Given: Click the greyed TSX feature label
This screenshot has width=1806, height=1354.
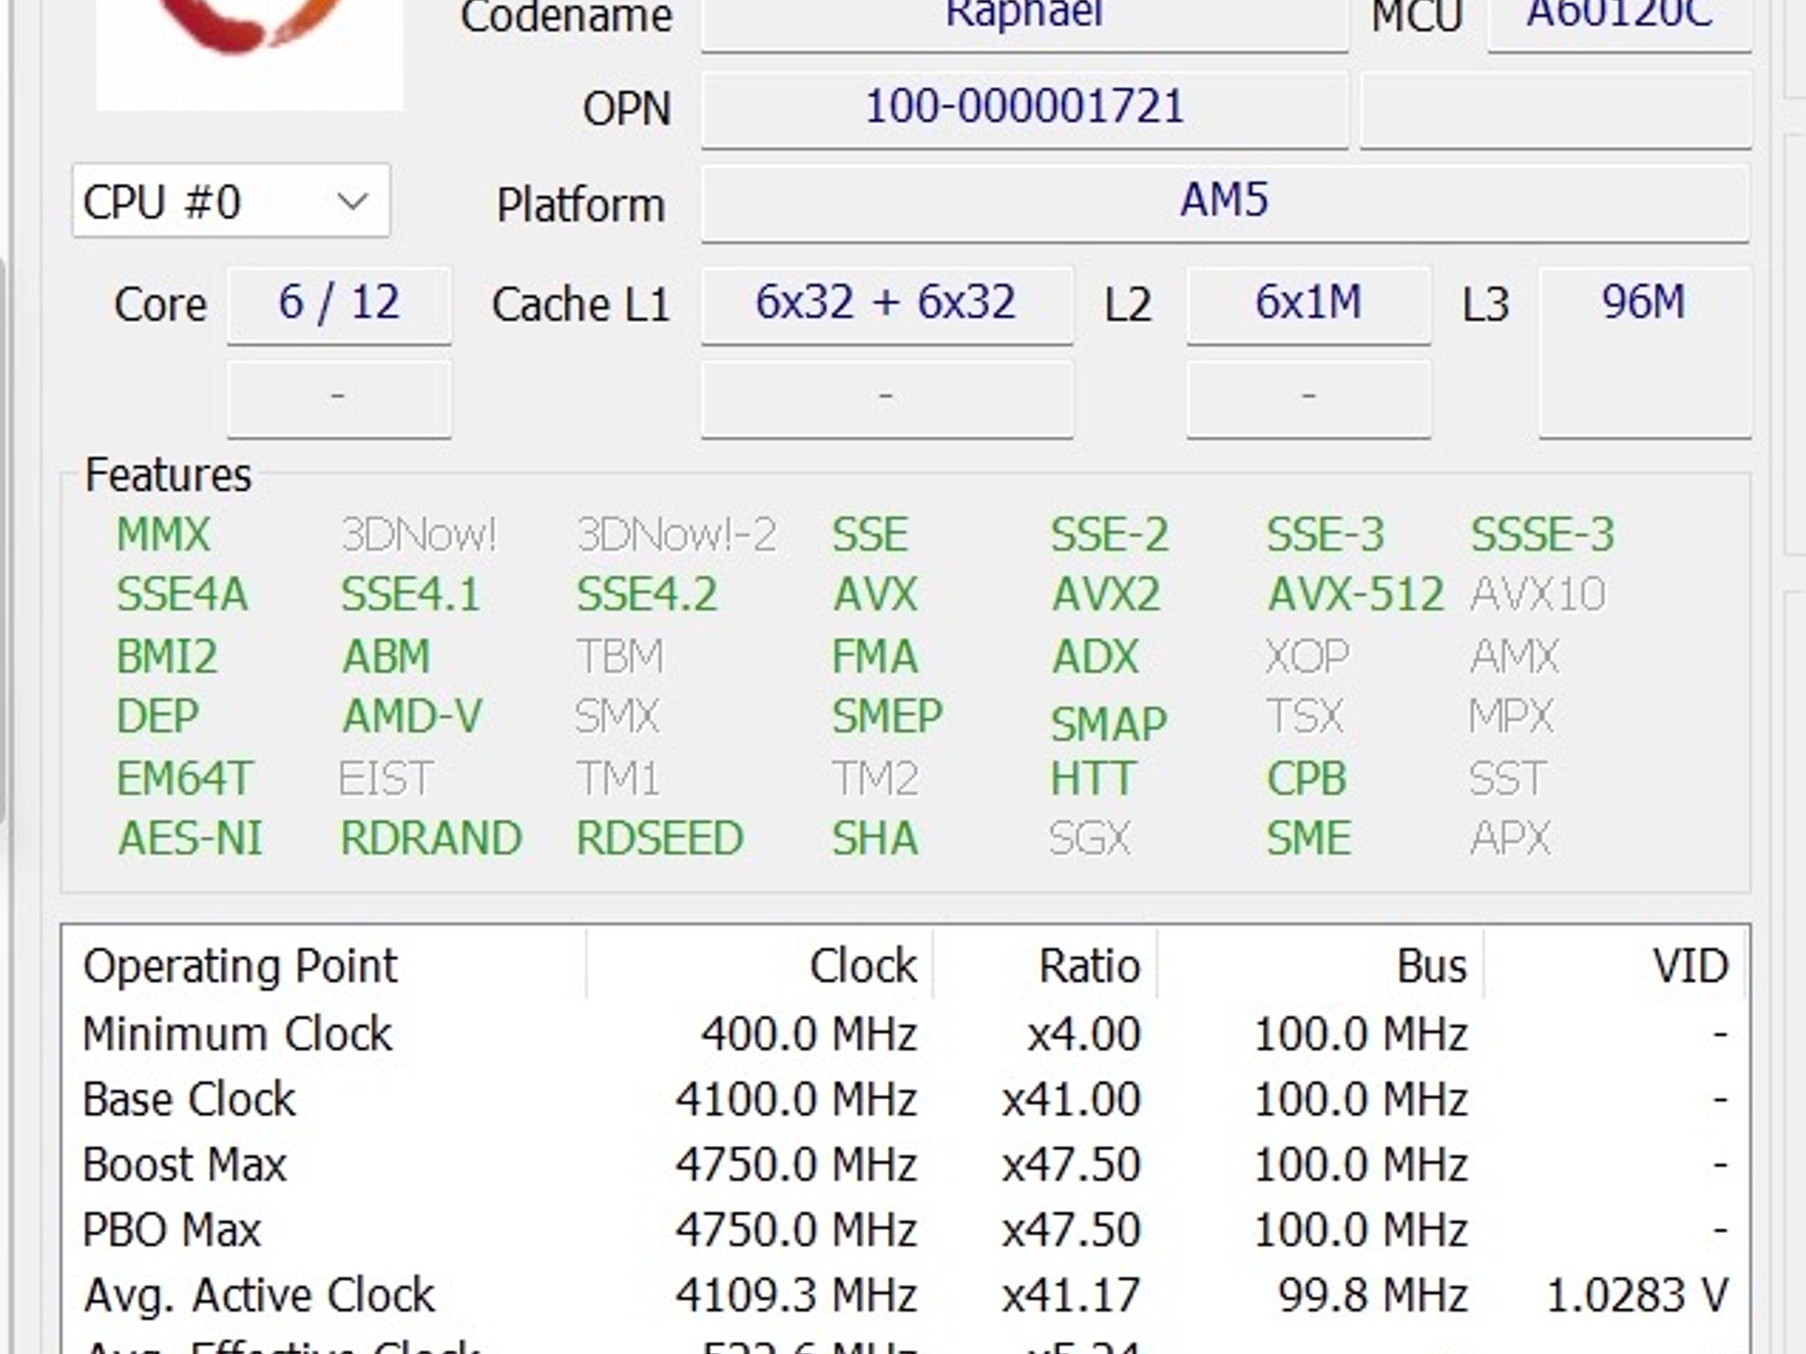Looking at the screenshot, I should point(1305,716).
